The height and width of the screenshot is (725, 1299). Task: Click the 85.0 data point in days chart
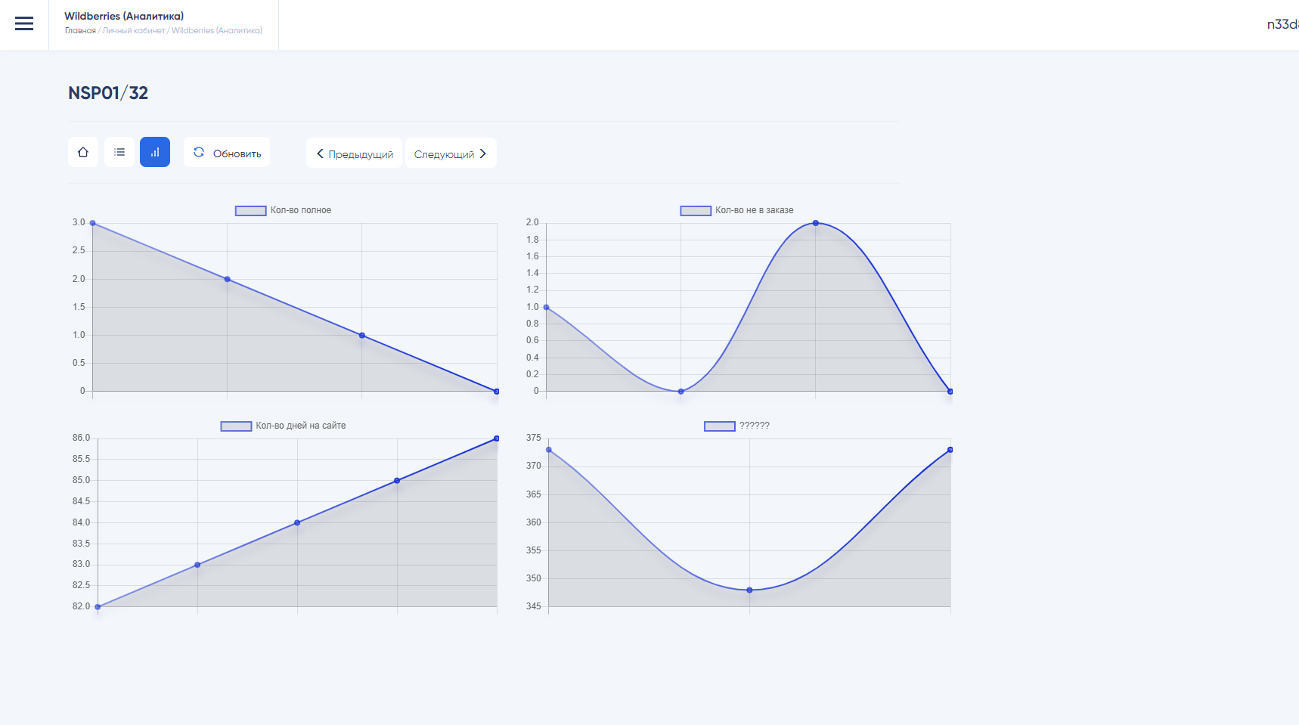tap(397, 481)
